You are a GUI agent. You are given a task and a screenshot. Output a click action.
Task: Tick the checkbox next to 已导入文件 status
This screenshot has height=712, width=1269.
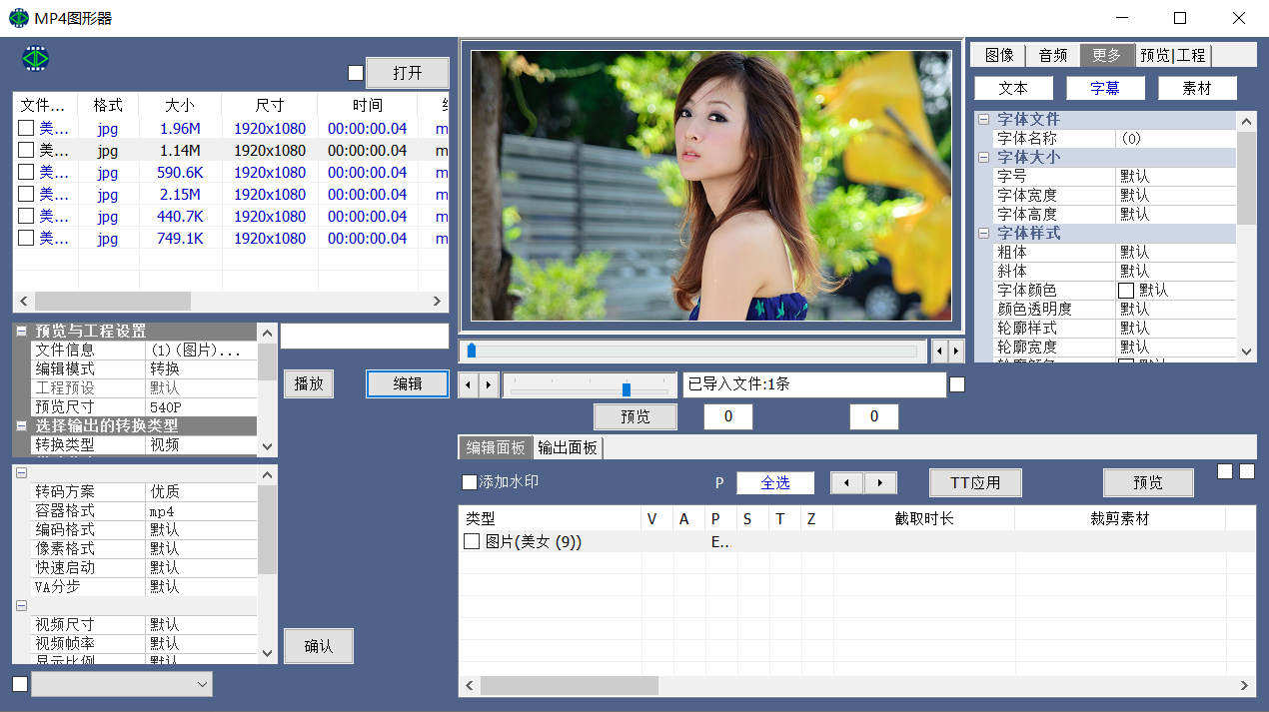(x=957, y=384)
